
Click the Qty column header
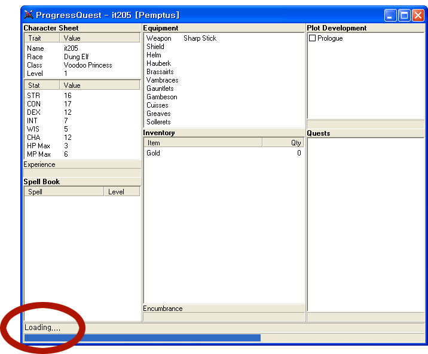283,143
